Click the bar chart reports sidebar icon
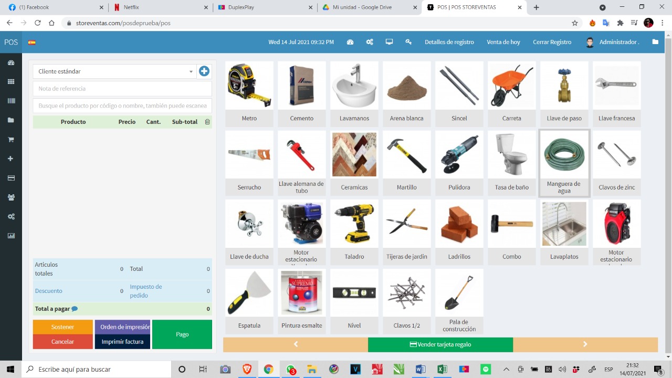The height and width of the screenshot is (378, 672). tap(10, 236)
